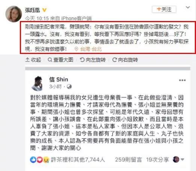196x171 pixels.
Task: Click the 張鈺凰 username link
Action: point(32,10)
